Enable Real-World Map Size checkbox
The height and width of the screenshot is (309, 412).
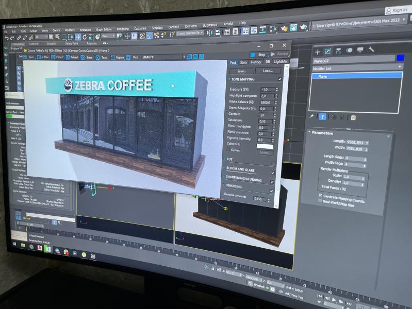320,200
